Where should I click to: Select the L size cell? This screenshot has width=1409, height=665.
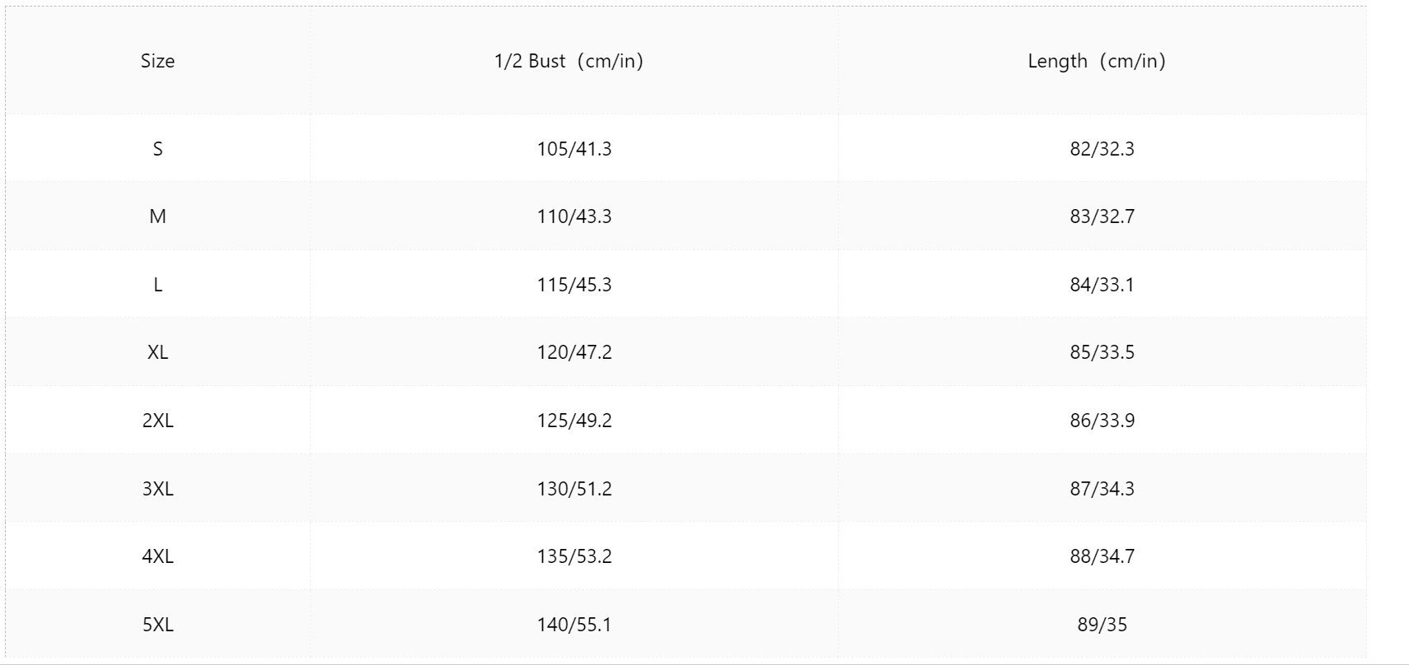tap(157, 285)
